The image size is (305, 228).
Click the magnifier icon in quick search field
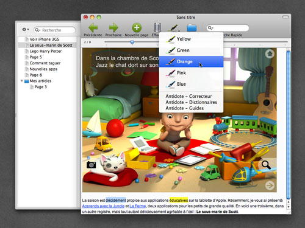[x=210, y=28]
